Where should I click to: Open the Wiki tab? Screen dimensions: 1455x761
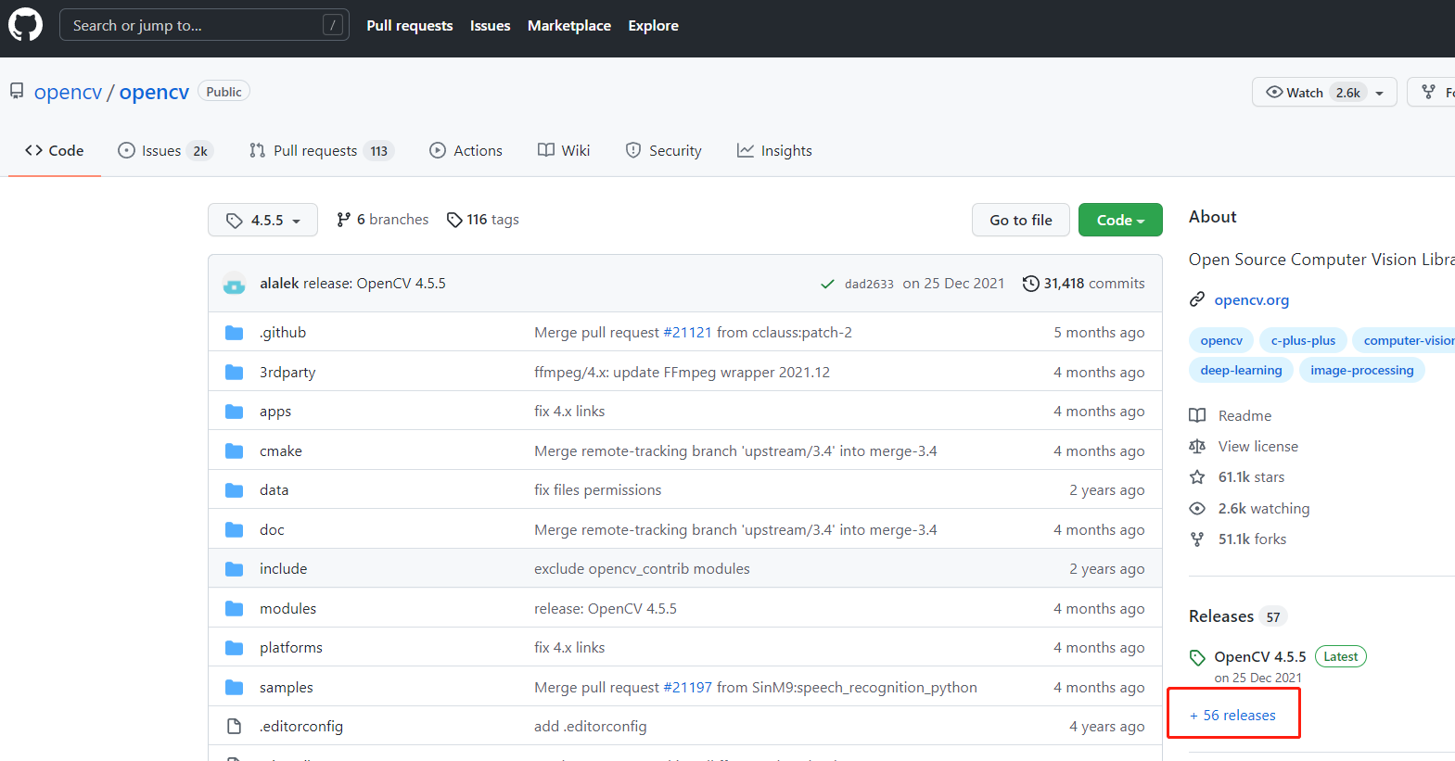point(564,150)
